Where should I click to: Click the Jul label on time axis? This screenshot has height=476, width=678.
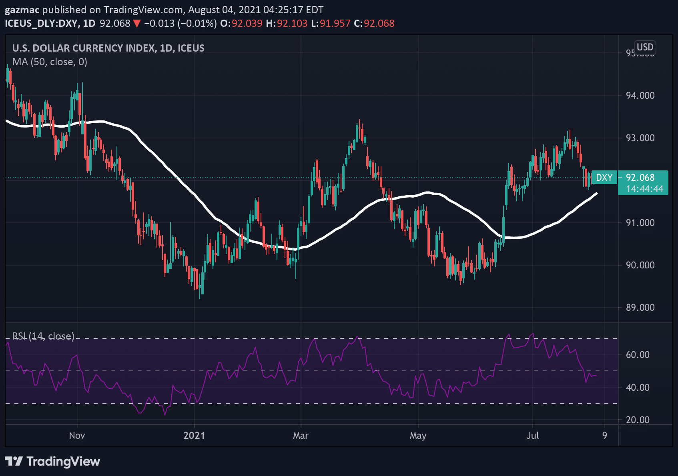pos(533,435)
